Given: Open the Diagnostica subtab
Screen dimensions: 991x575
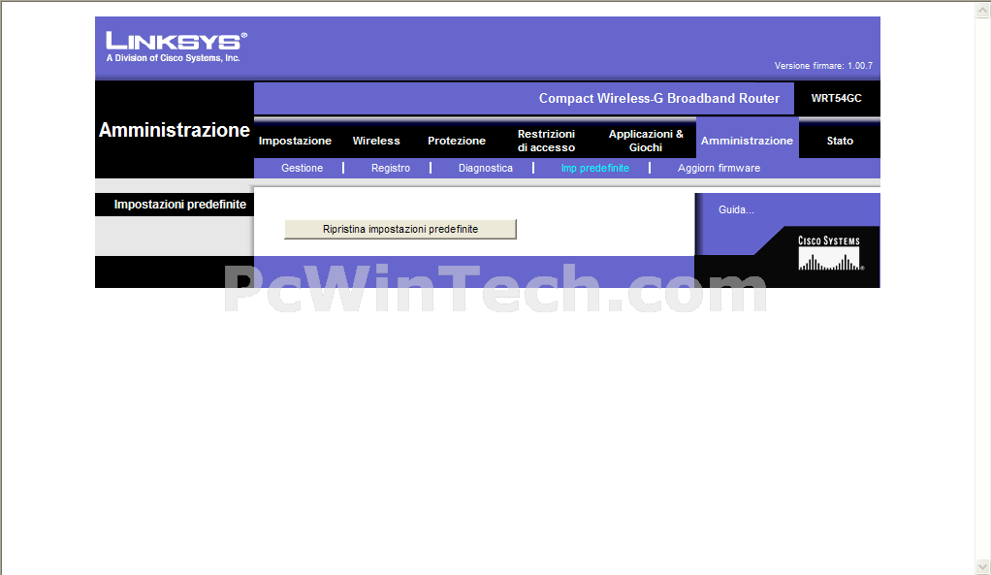Looking at the screenshot, I should point(486,168).
